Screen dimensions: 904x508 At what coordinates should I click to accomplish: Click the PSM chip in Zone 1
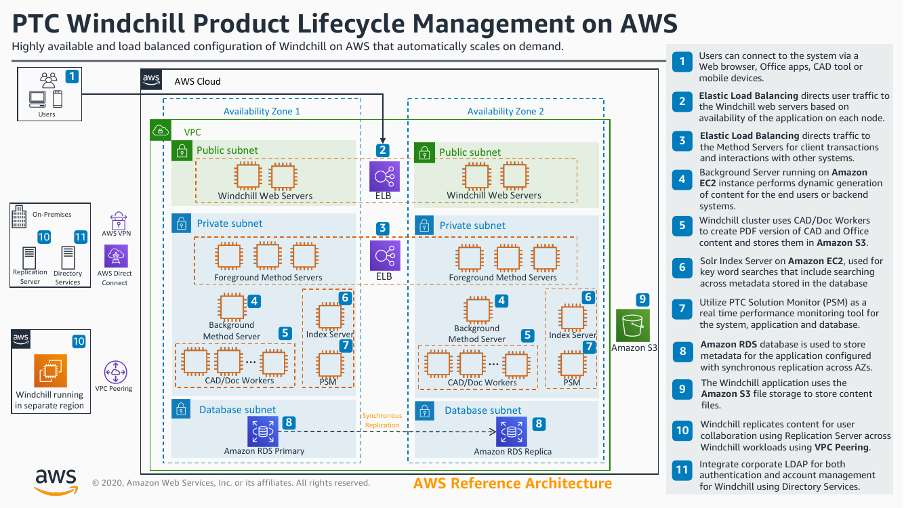pos(330,364)
